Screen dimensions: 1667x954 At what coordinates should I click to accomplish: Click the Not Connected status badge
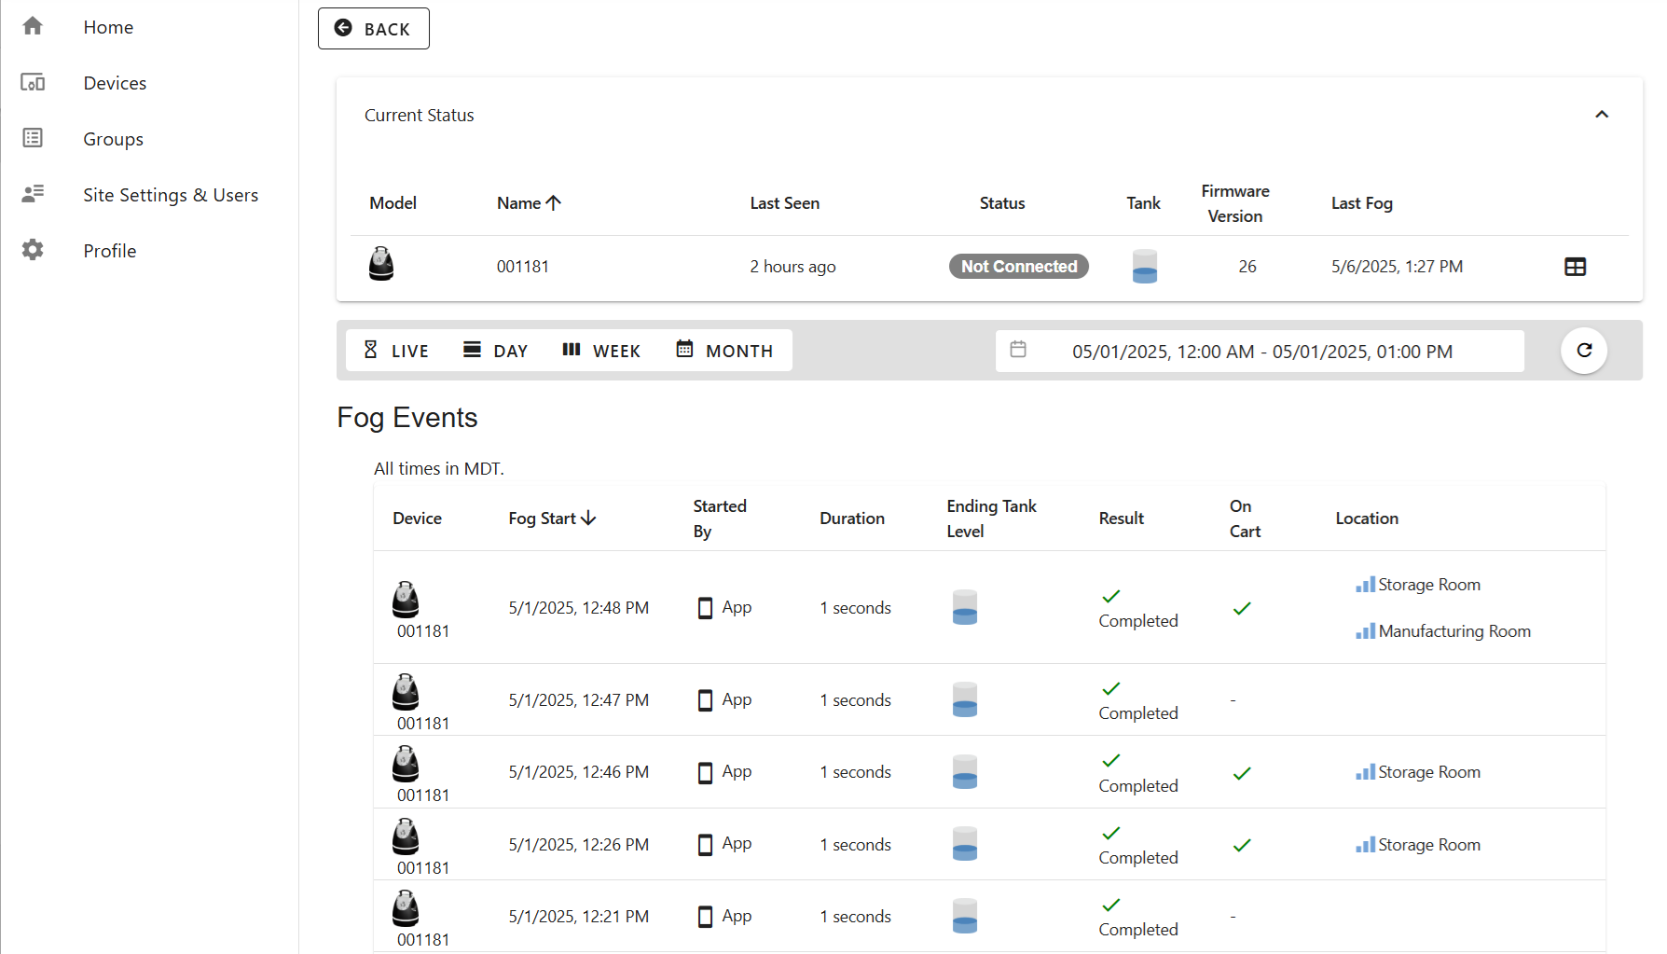tap(1019, 267)
